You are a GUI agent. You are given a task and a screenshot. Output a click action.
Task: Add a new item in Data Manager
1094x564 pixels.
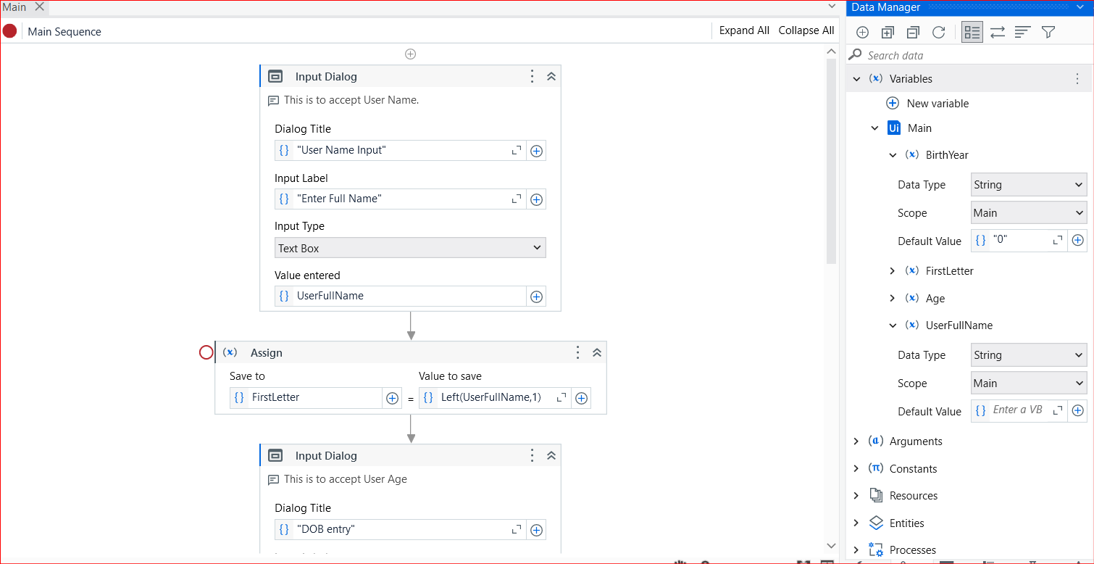862,32
